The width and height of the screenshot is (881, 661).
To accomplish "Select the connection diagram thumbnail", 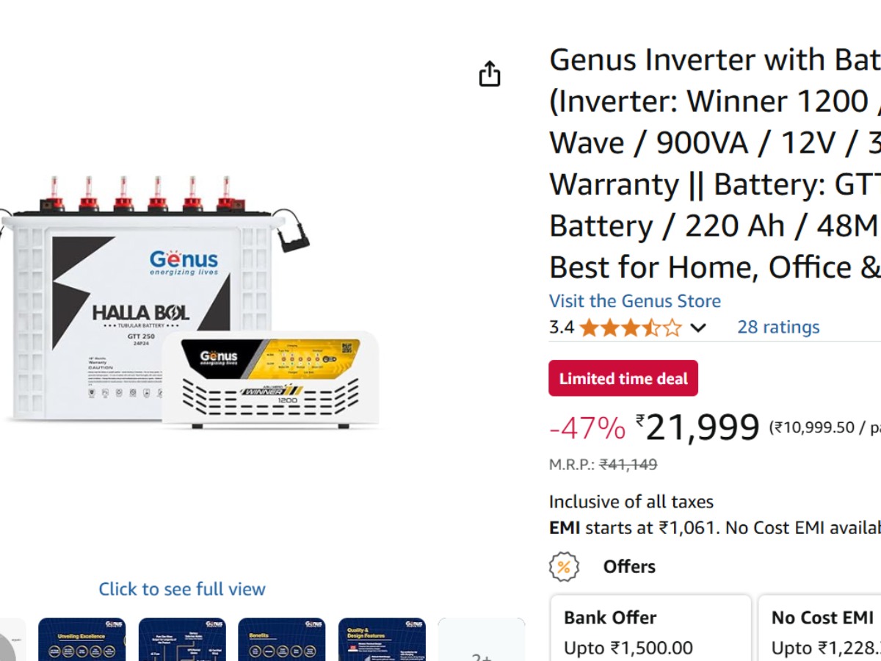I will pyautogui.click(x=182, y=639).
